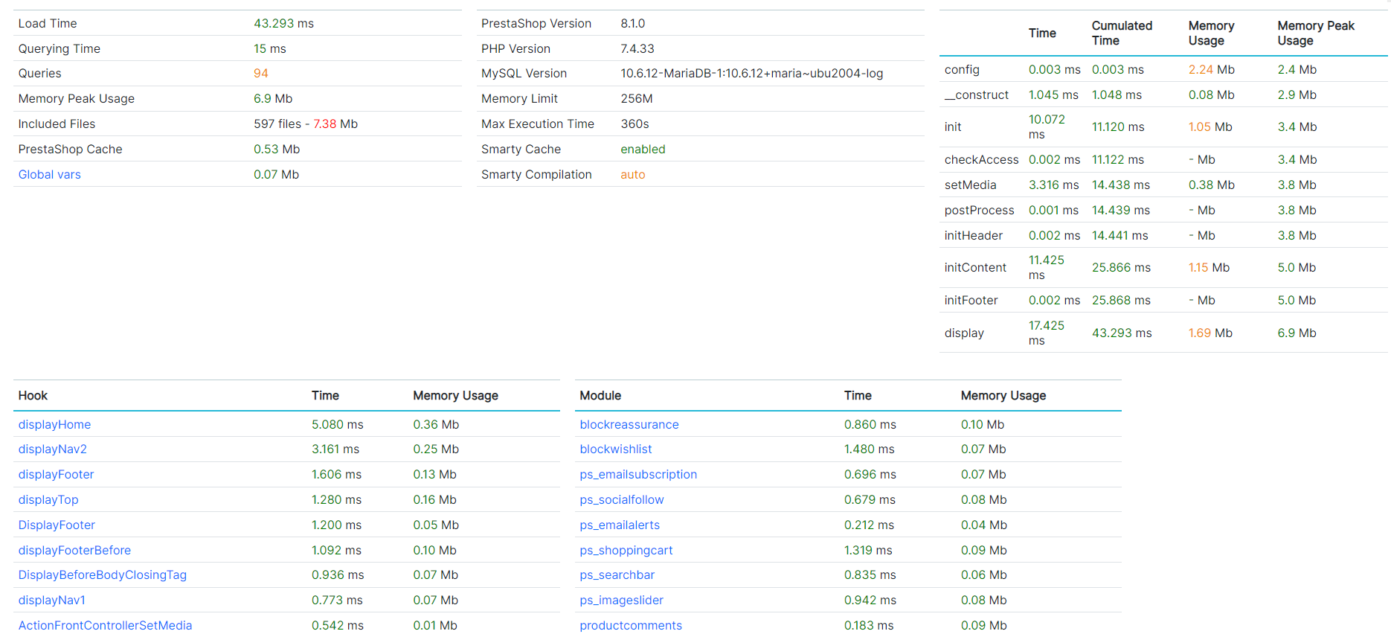Viewport: 1391px width, 637px height.
Task: Open the ps_imageslider module link
Action: (621, 601)
